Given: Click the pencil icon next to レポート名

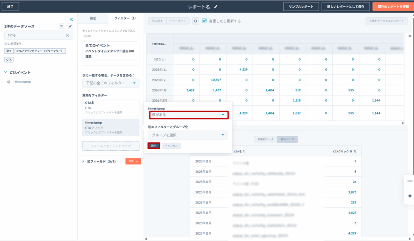Looking at the screenshot, I should [x=216, y=6].
